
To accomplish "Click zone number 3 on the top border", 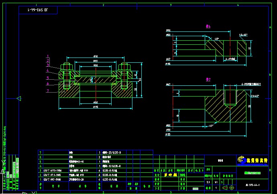I will [x=171, y=5].
